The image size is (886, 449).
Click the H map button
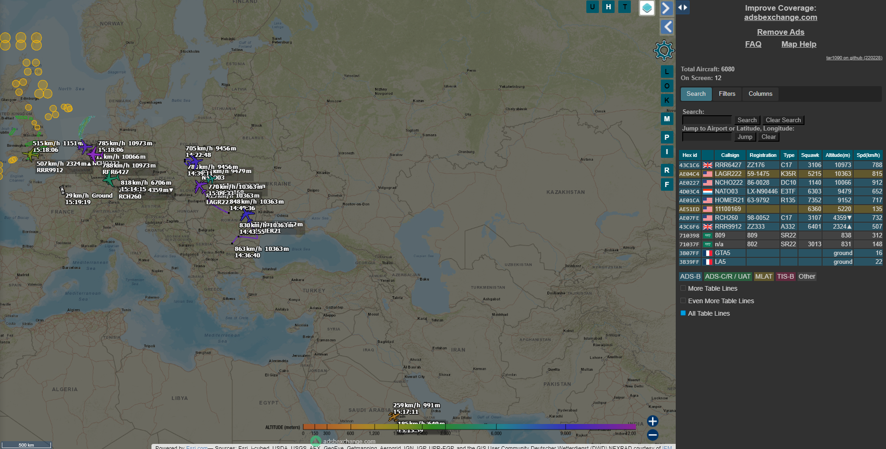609,7
